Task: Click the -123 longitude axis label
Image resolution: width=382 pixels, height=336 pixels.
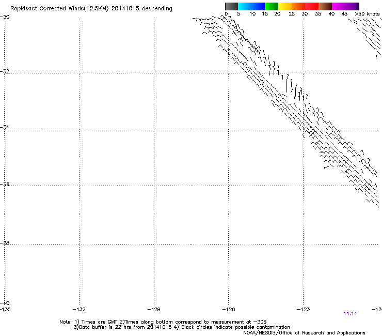Action: [x=304, y=310]
